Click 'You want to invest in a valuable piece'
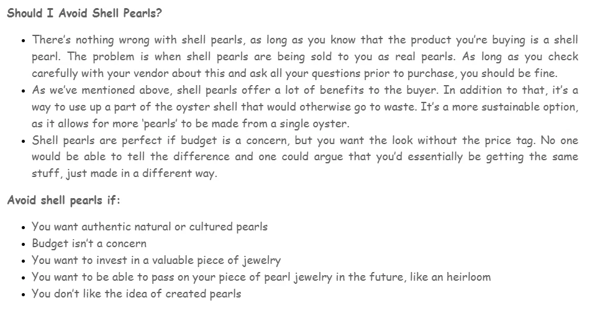Image resolution: width=595 pixels, height=313 pixels. (156, 260)
